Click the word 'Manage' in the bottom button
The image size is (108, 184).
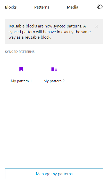coord(43,174)
